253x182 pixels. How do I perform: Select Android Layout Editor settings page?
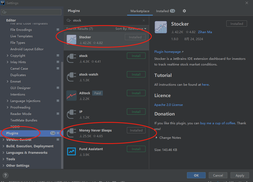tap(27, 49)
